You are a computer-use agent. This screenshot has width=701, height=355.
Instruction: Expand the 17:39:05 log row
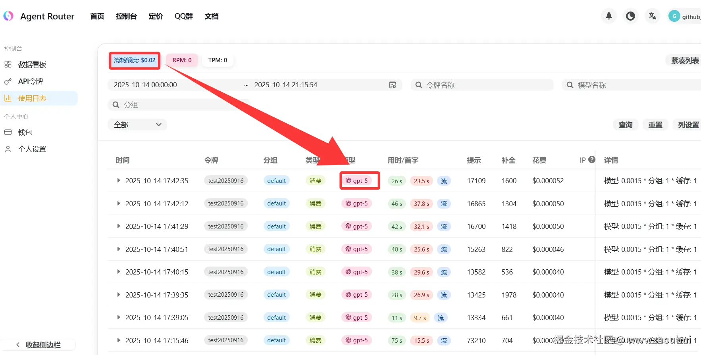[118, 317]
